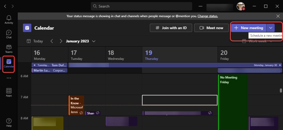
Task: Expand the New meeting dropdown arrow
Action: pyautogui.click(x=271, y=28)
